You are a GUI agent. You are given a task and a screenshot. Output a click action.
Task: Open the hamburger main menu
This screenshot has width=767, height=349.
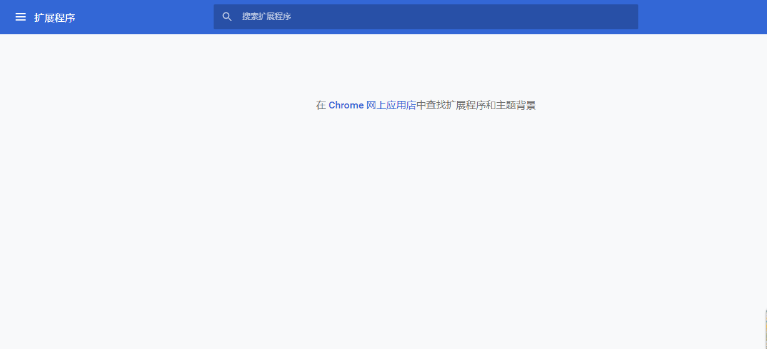click(21, 17)
